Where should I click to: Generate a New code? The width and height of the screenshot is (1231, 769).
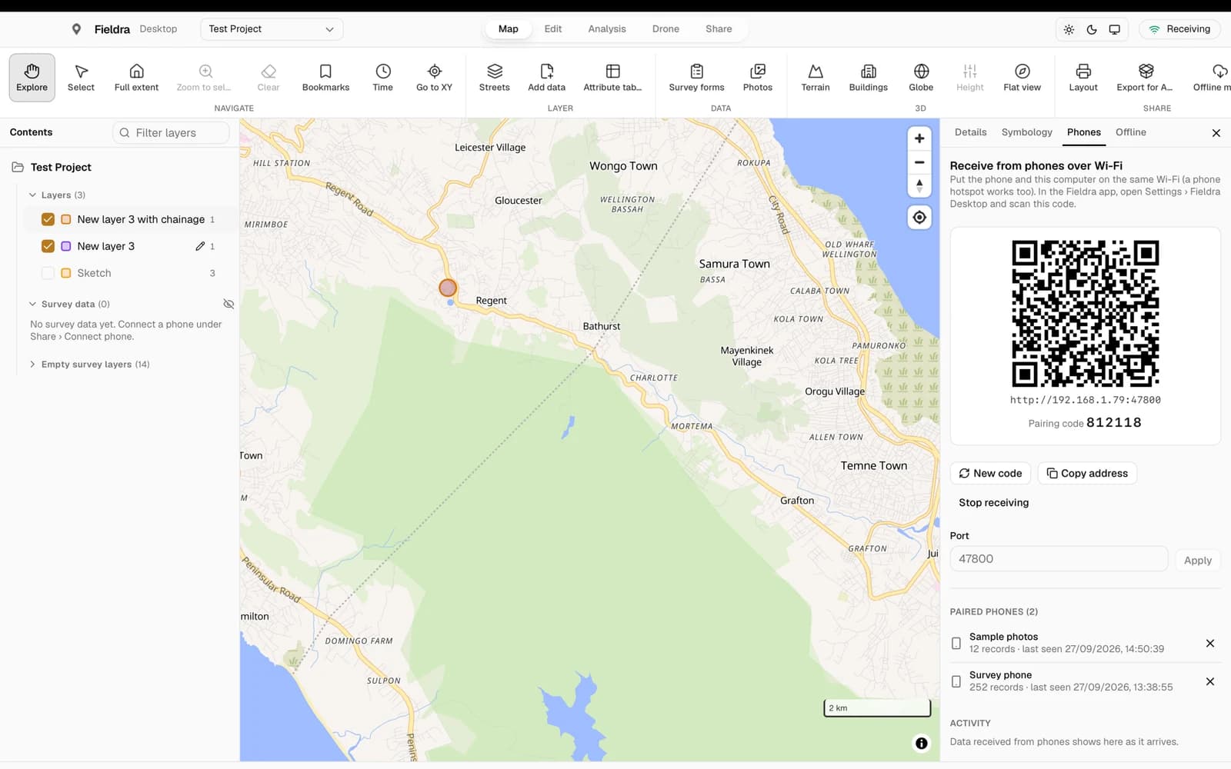990,473
